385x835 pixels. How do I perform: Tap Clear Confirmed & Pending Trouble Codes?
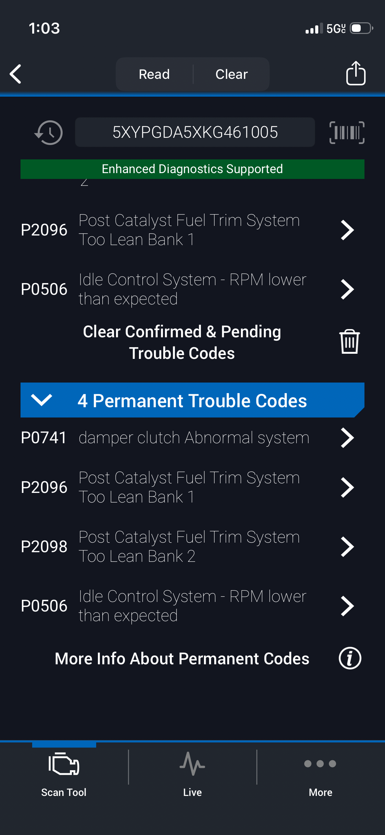coord(182,342)
